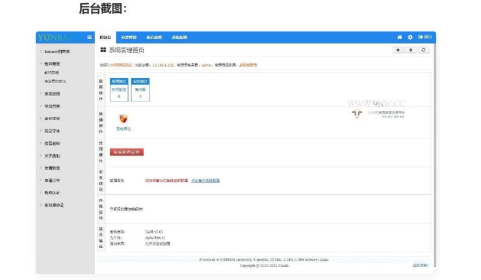Open settings via the gear icon

[410, 38]
